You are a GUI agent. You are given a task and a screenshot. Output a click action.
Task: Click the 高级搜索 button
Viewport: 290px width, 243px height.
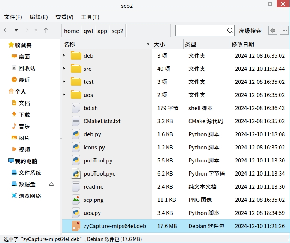click(x=250, y=31)
